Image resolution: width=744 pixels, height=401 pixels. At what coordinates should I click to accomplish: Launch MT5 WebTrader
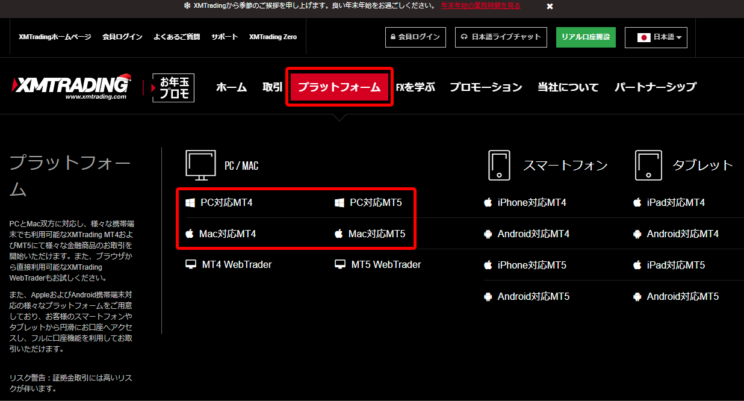click(386, 264)
